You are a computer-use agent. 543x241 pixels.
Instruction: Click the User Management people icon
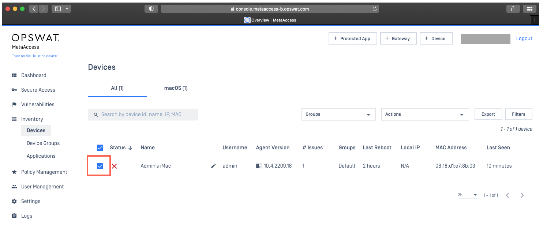14,187
